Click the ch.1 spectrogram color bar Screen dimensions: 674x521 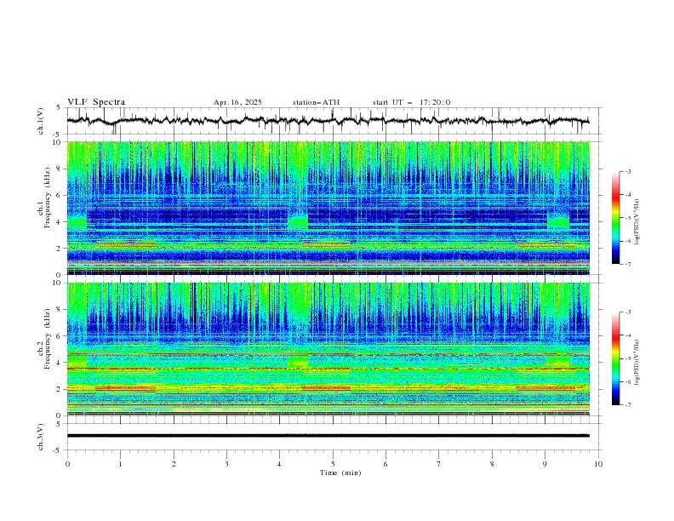616,218
